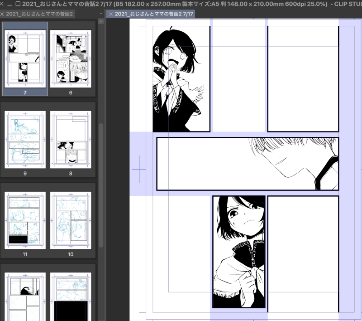Click the partially visible black page thumbnail

[x=71, y=297]
